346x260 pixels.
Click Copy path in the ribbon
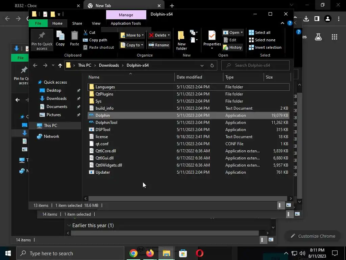click(95, 40)
